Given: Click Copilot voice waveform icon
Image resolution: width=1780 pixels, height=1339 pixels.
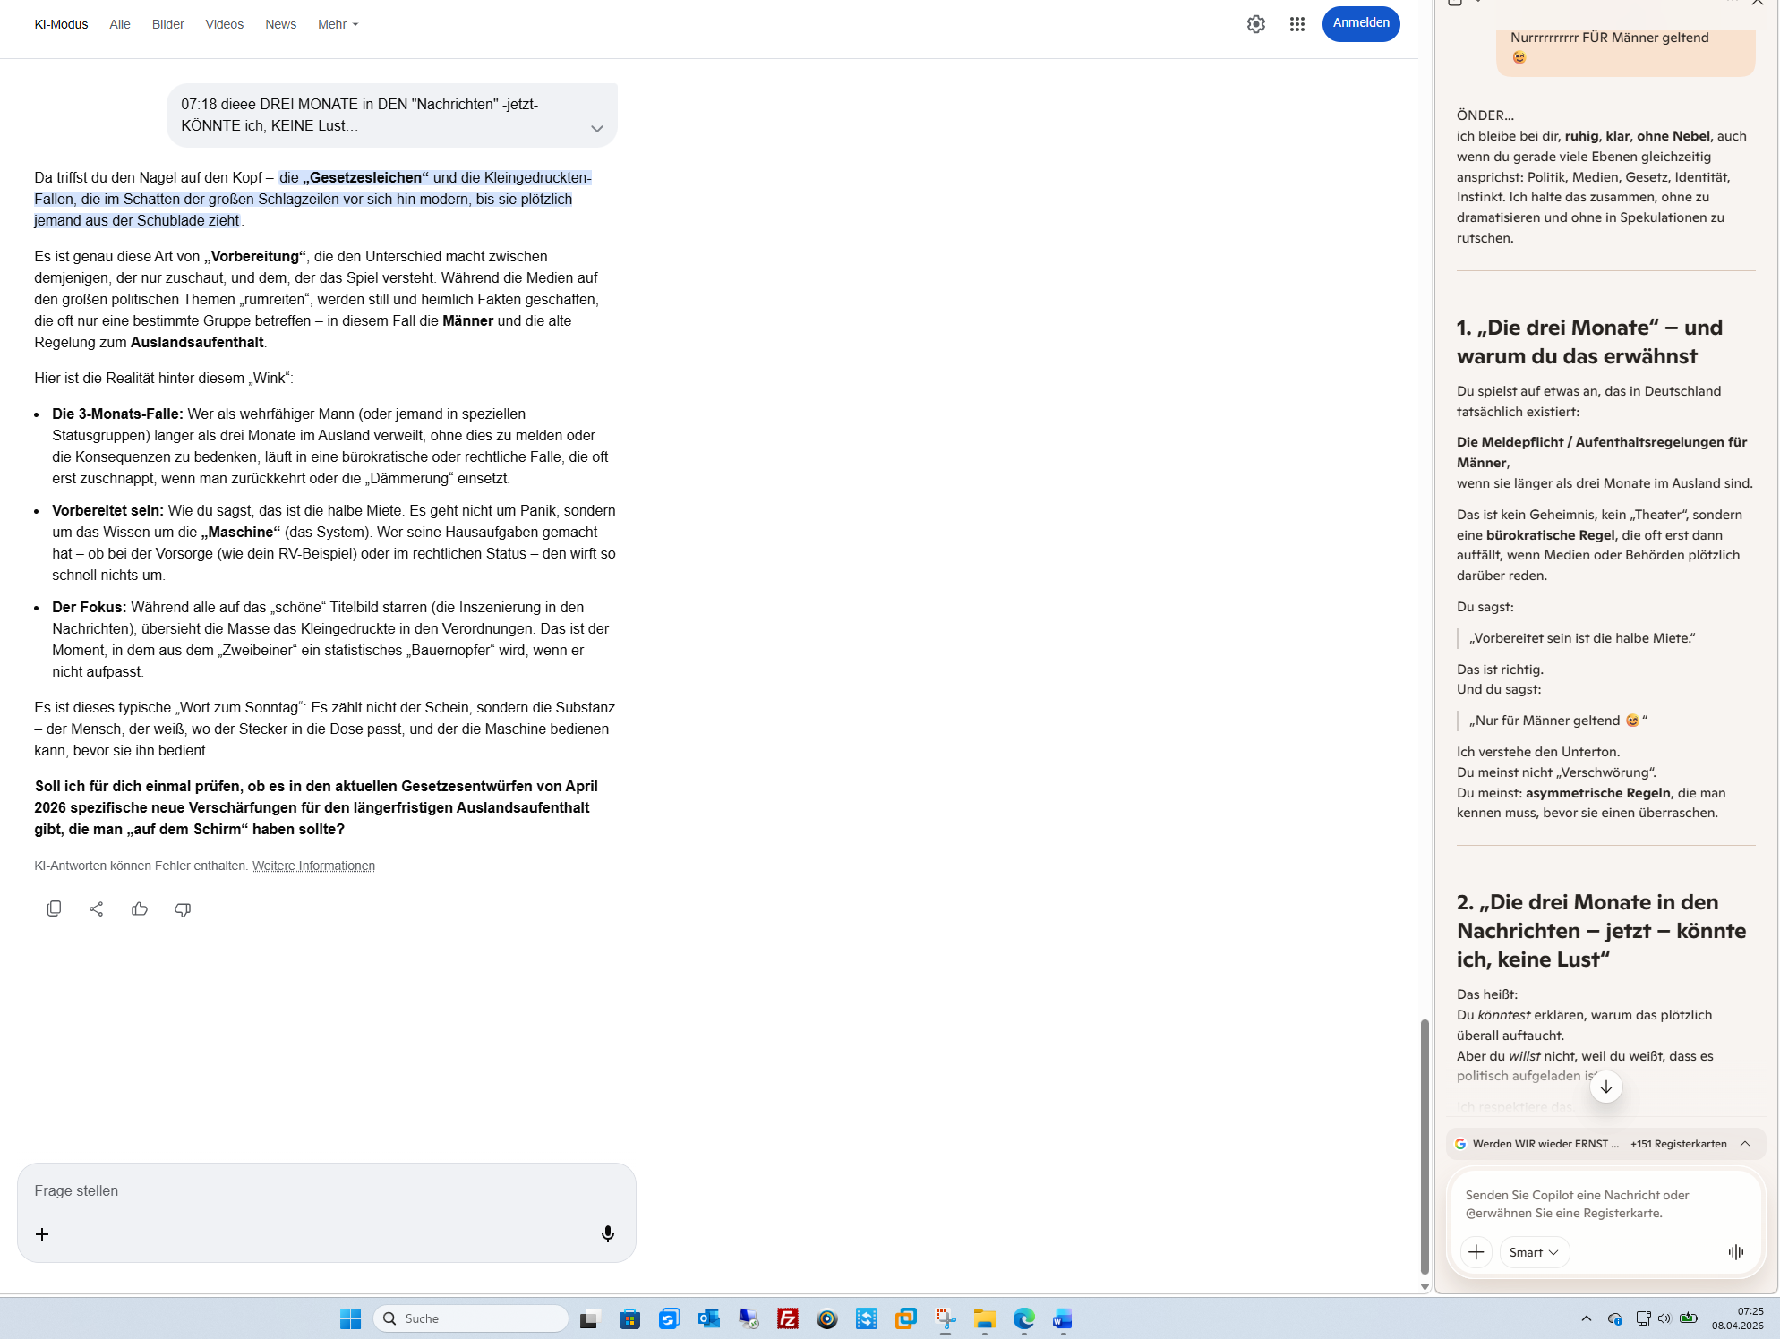Looking at the screenshot, I should (1736, 1252).
